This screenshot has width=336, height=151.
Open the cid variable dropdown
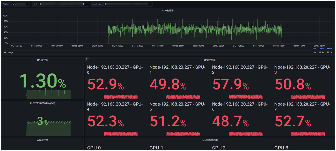pos(63,4)
